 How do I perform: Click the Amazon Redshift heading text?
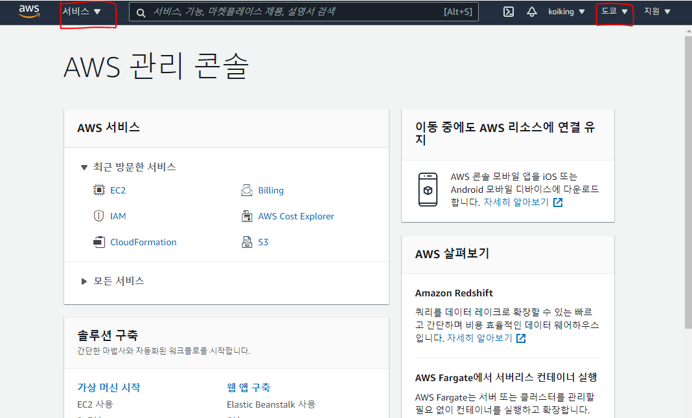[454, 293]
